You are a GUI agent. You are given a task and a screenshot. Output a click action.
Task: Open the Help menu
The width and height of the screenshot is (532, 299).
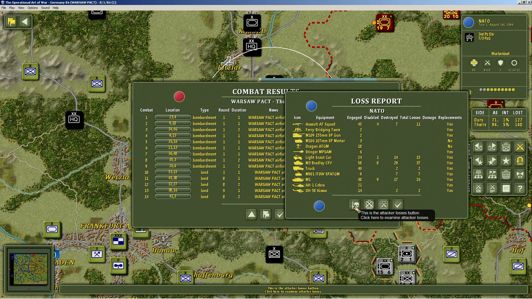click(x=56, y=8)
